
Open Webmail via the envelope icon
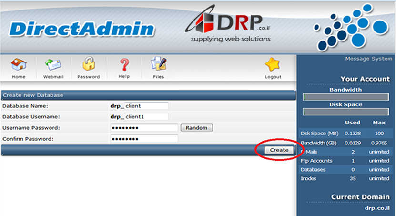click(x=53, y=65)
